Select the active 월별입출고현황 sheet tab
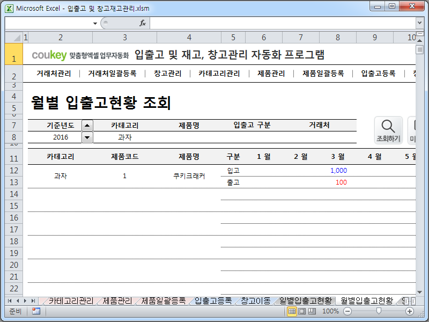Screen dimensions: 429x322 click(x=367, y=301)
